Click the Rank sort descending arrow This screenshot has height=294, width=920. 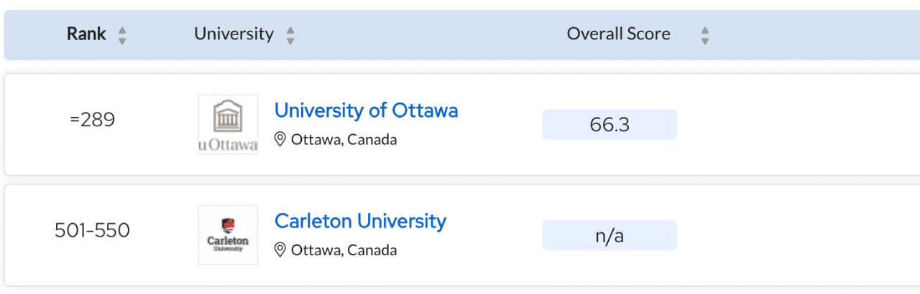(x=122, y=41)
